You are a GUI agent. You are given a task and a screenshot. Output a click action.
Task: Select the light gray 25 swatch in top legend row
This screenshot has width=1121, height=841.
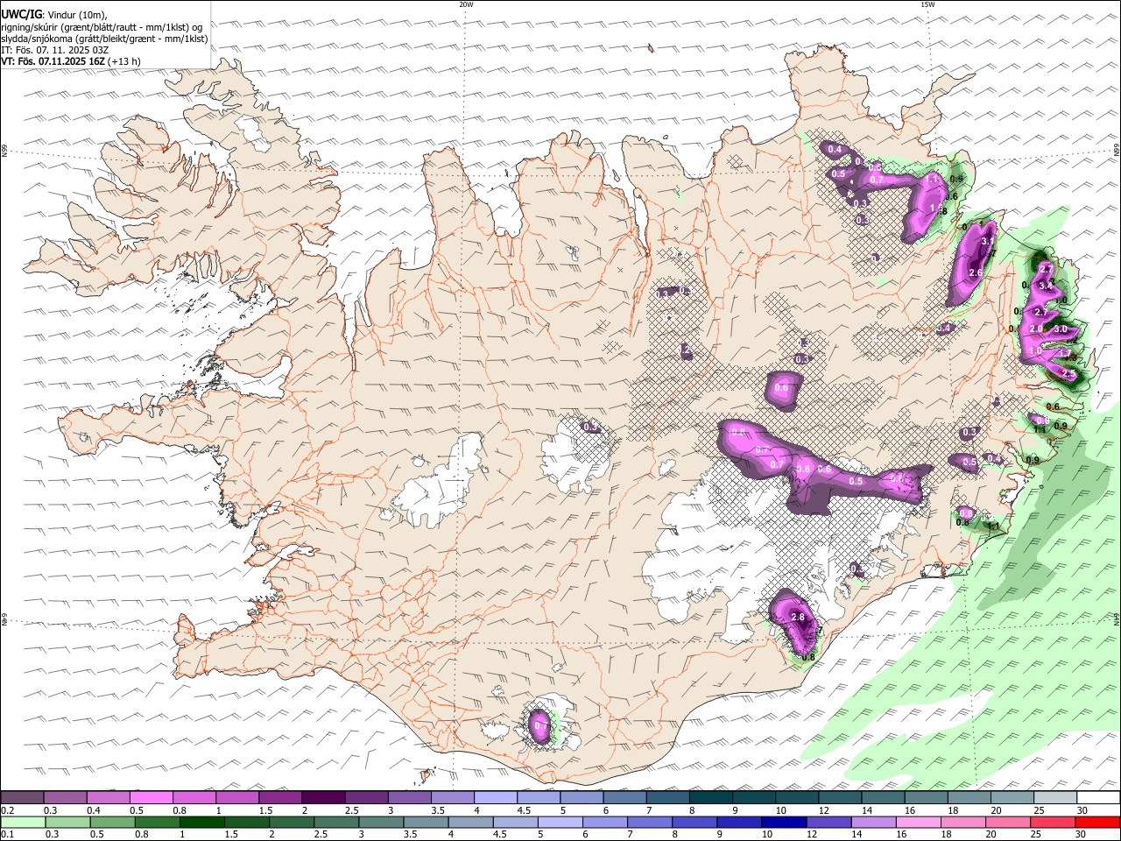(x=1055, y=798)
